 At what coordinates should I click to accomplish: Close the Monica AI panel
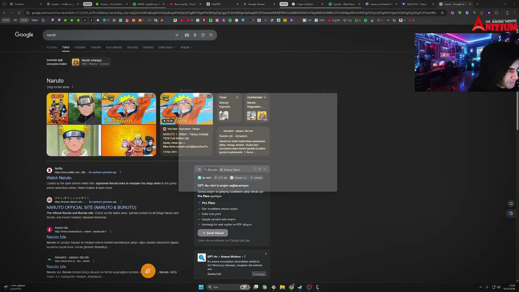coord(265,169)
